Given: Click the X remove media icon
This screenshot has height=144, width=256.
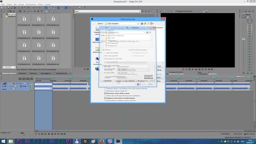Looking at the screenshot, I should point(24,11).
